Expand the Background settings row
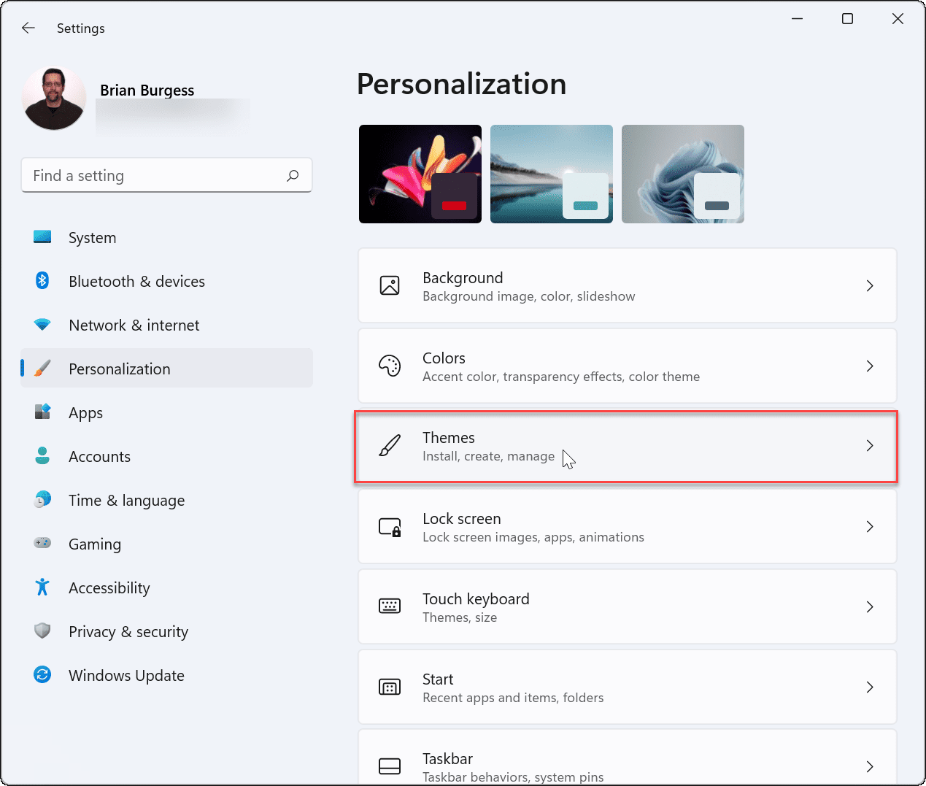 pos(626,285)
